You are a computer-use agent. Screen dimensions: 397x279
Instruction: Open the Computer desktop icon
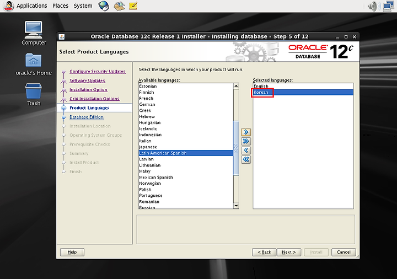[34, 33]
